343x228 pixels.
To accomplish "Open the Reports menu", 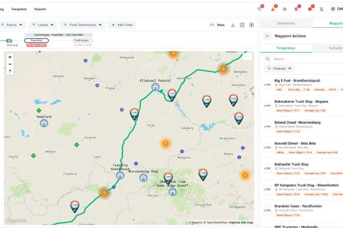I will coord(40,9).
